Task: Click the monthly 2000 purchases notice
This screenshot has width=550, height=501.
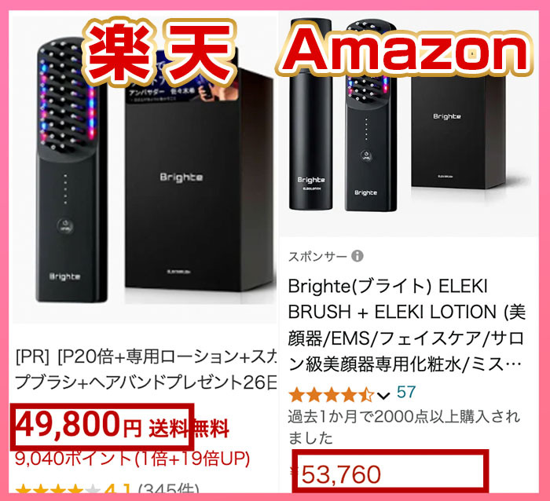Action: point(404,427)
